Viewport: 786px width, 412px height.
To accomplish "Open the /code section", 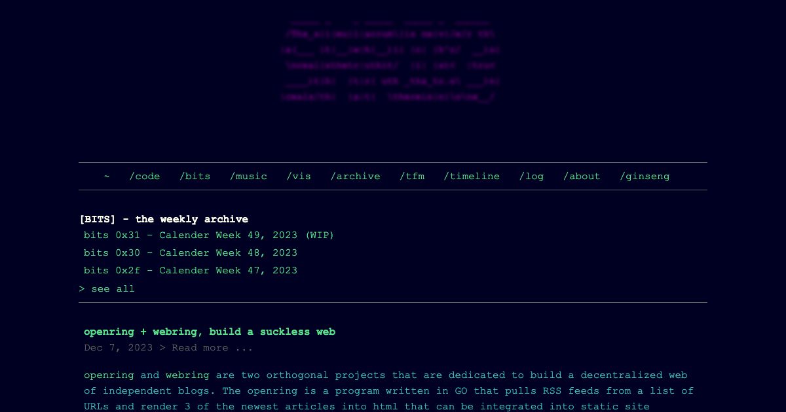I will [x=144, y=176].
